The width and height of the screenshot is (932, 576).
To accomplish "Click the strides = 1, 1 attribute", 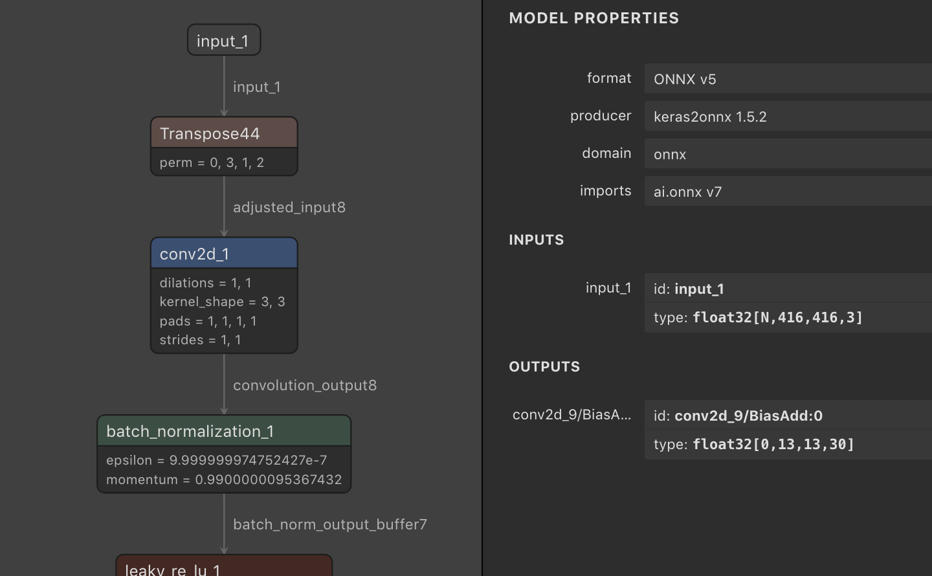I will [200, 340].
